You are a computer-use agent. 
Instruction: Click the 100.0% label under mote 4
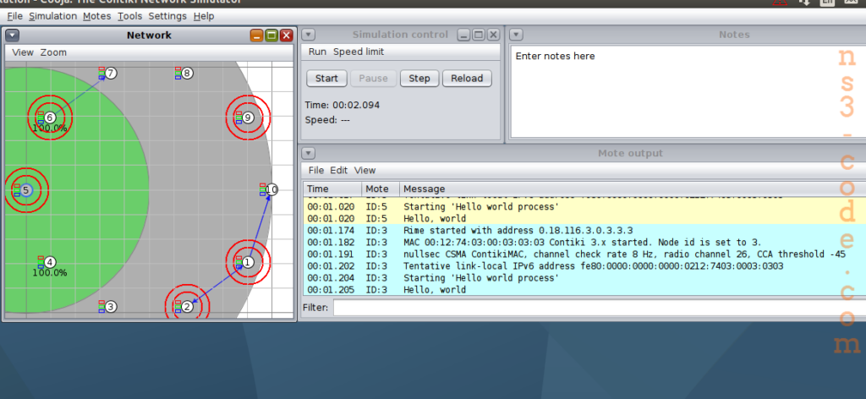click(x=49, y=273)
